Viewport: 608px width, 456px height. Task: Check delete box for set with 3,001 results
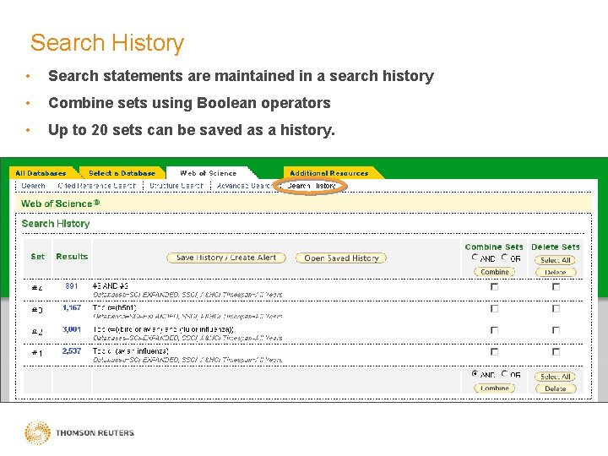[x=556, y=330]
